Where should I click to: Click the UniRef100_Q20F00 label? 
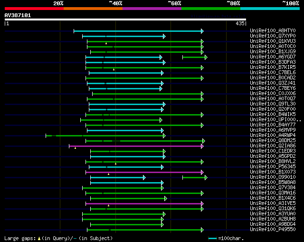point(273,109)
